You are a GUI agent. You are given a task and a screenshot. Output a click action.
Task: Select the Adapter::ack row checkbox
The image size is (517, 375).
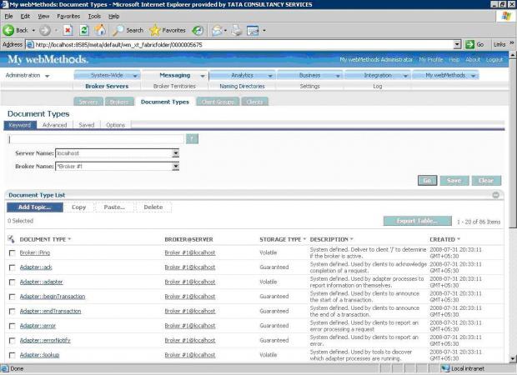tap(12, 267)
